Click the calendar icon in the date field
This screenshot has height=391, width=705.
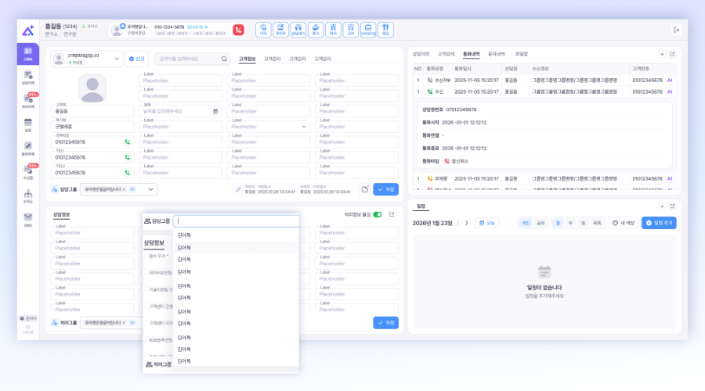point(215,111)
